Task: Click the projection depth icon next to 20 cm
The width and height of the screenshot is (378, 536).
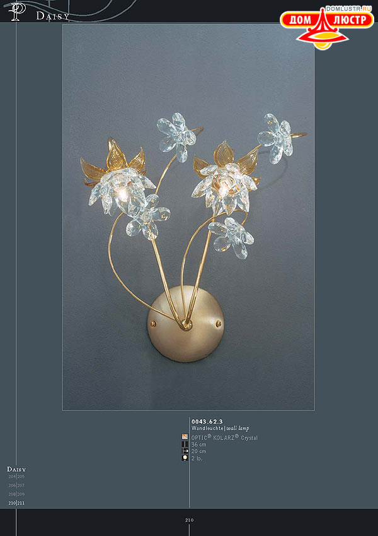Action: [x=185, y=451]
